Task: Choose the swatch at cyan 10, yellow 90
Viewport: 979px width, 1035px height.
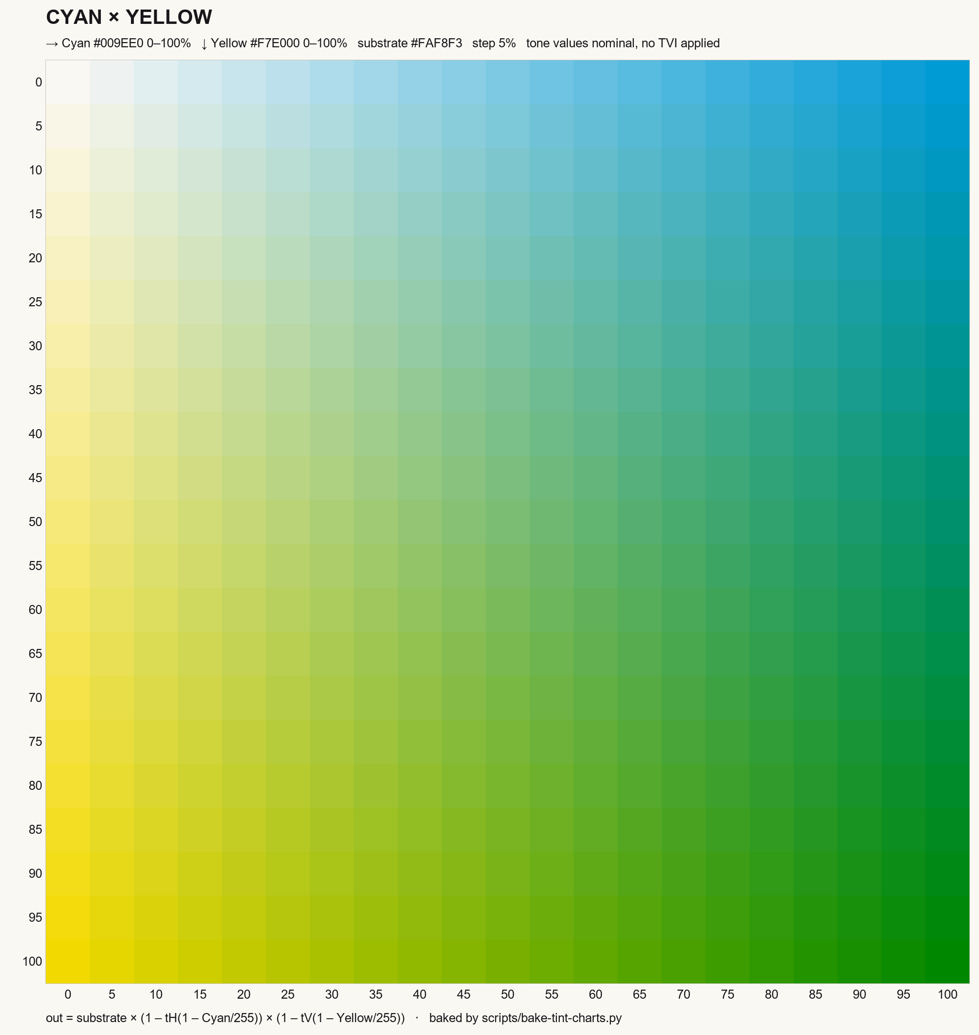Action: (x=156, y=874)
